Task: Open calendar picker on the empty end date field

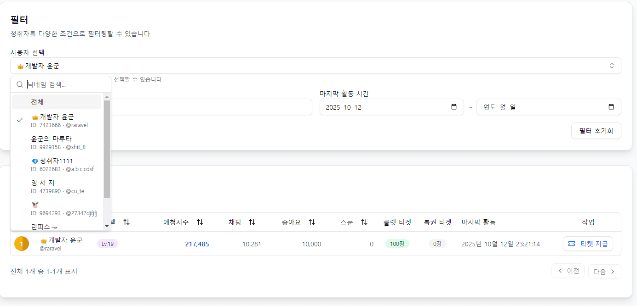Action: click(611, 107)
